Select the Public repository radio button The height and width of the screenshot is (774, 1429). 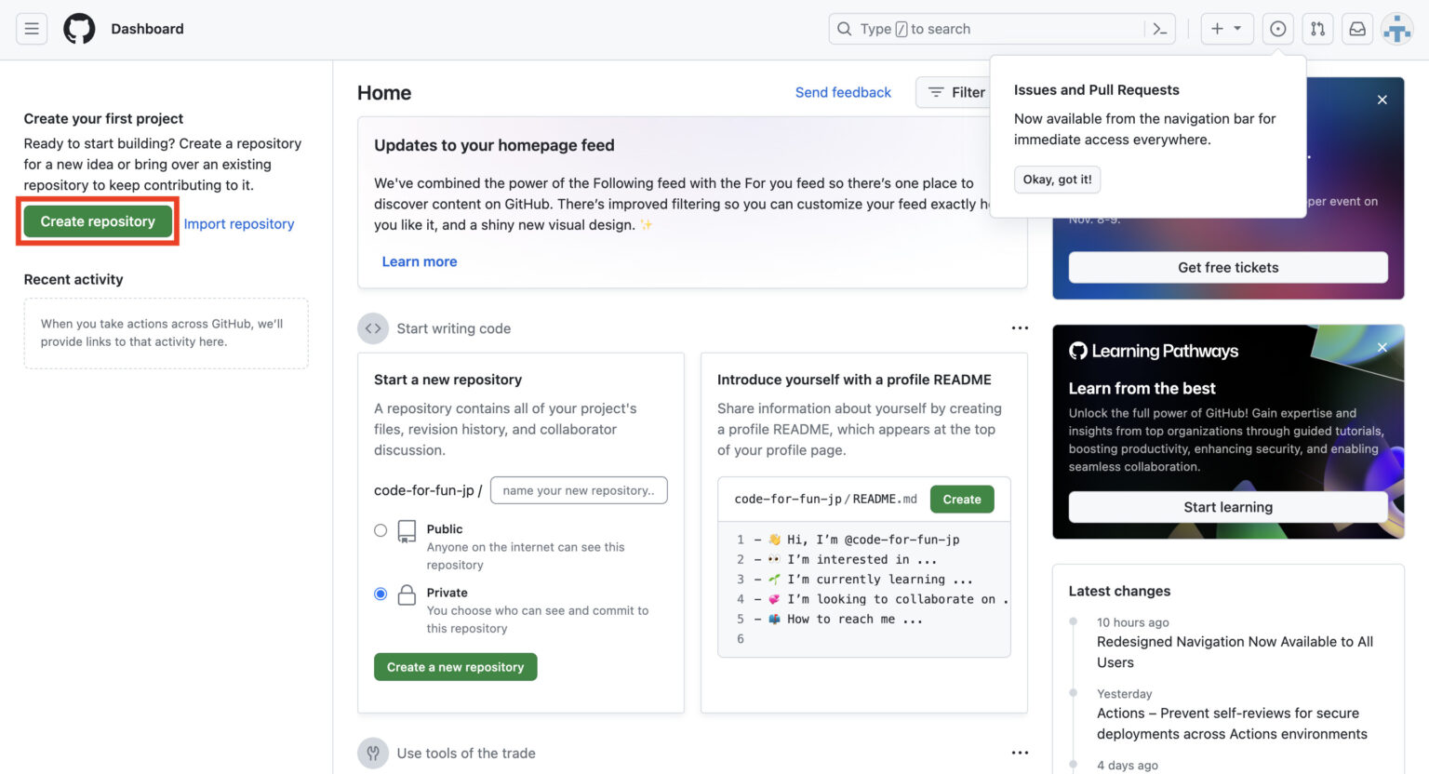[381, 530]
